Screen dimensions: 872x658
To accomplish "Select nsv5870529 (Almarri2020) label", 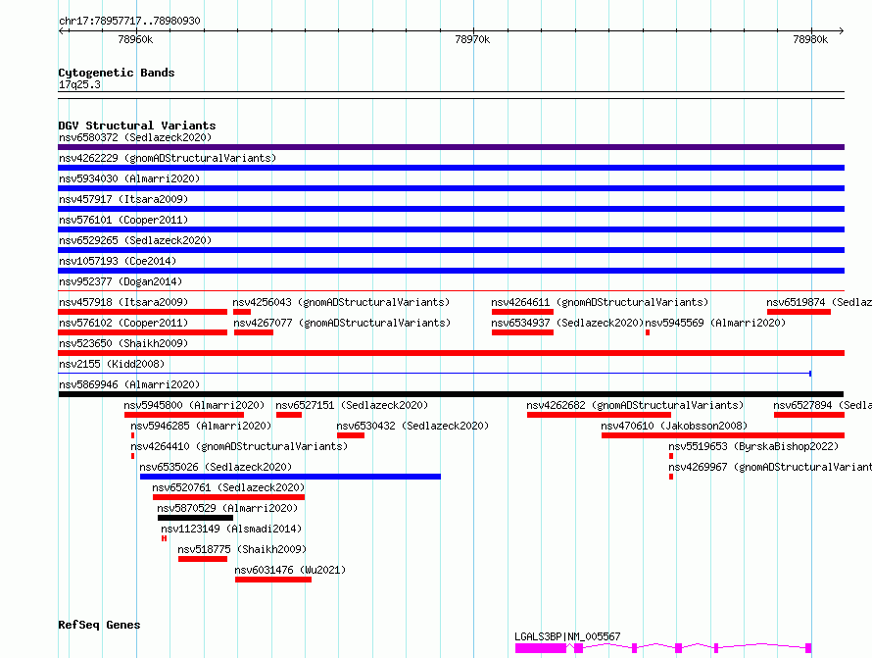I will pos(227,508).
